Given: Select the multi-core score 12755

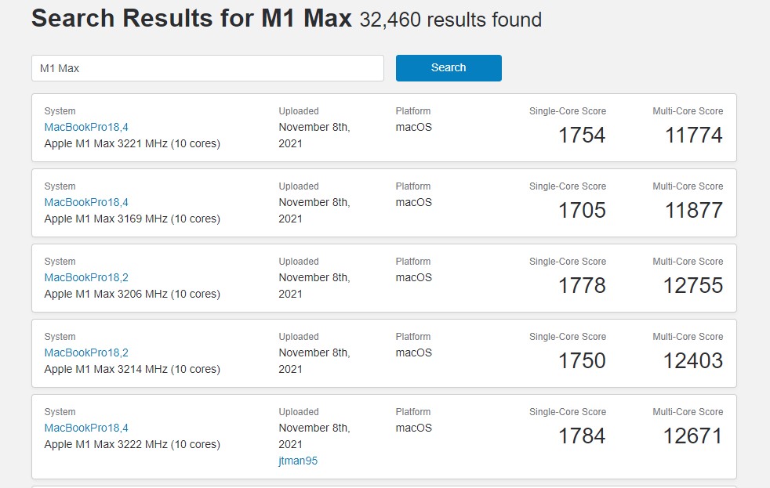Looking at the screenshot, I should click(x=693, y=285).
